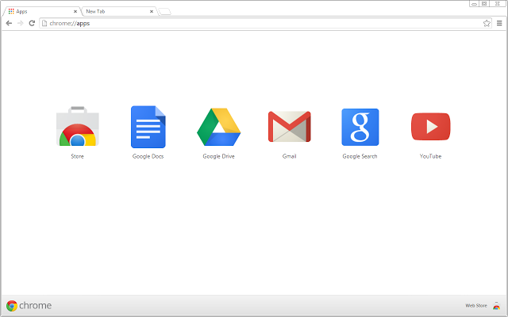Bookmark this page with the star

(487, 23)
